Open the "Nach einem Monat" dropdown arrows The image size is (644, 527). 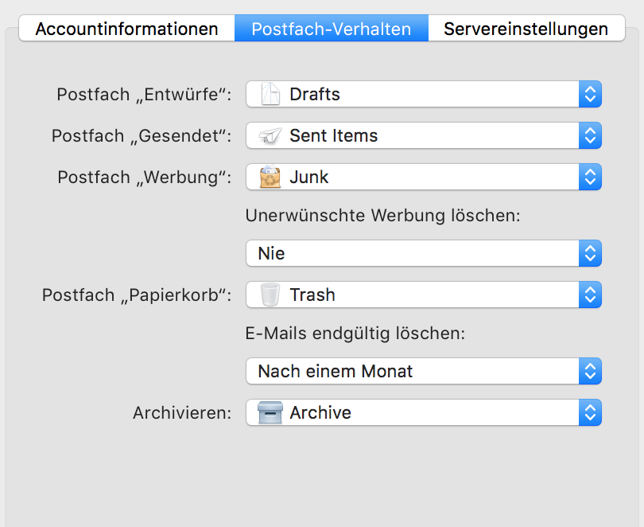pyautogui.click(x=590, y=372)
